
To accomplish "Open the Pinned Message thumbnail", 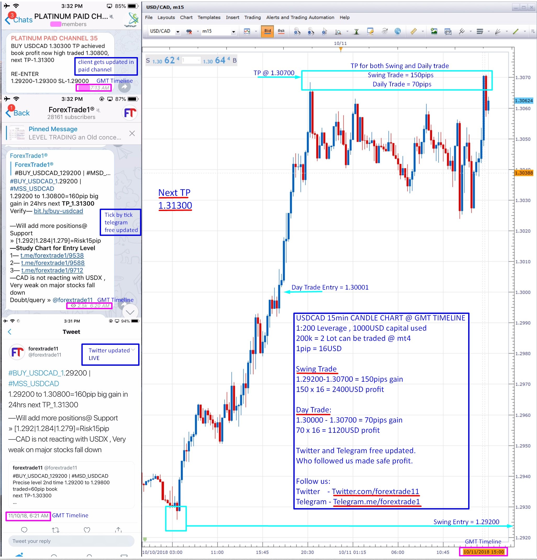I will [17, 133].
